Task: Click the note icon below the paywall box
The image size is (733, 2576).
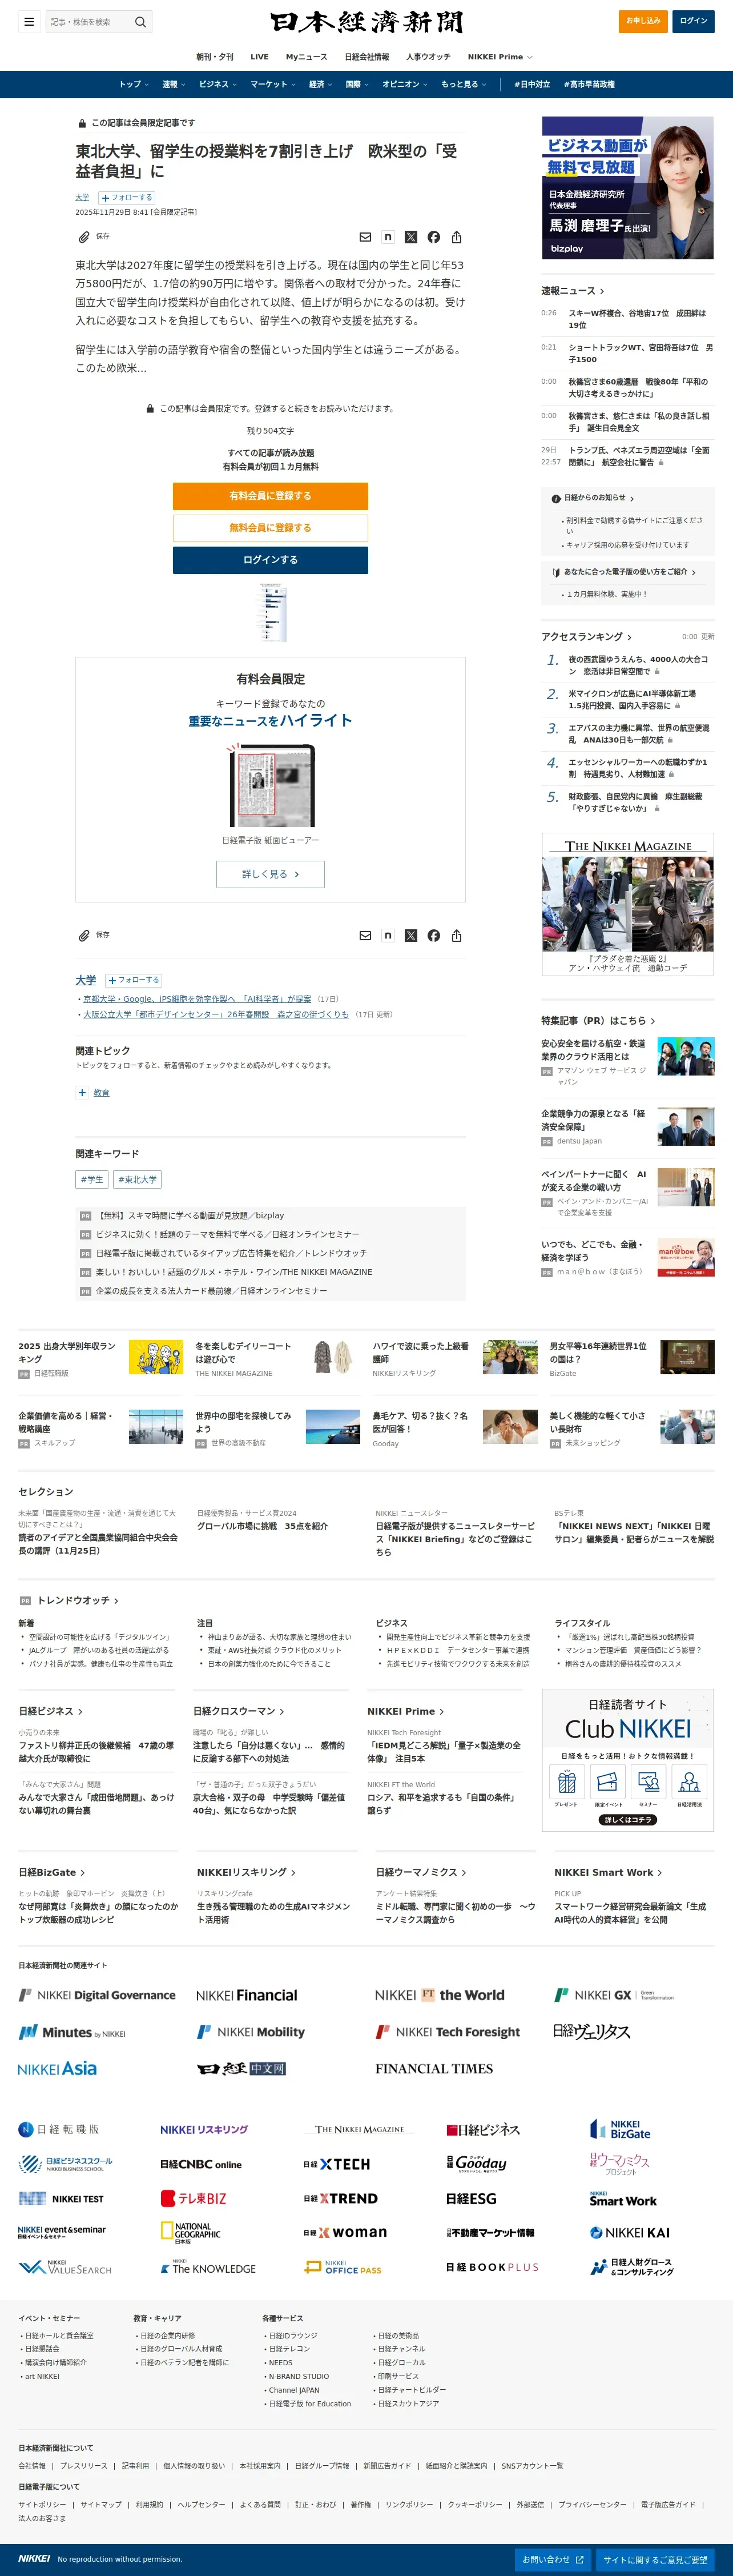Action: 388,936
